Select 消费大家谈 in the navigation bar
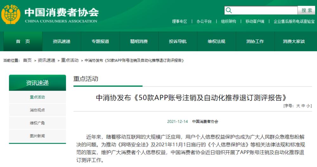The height and width of the screenshot is (167, 317). click(294, 41)
